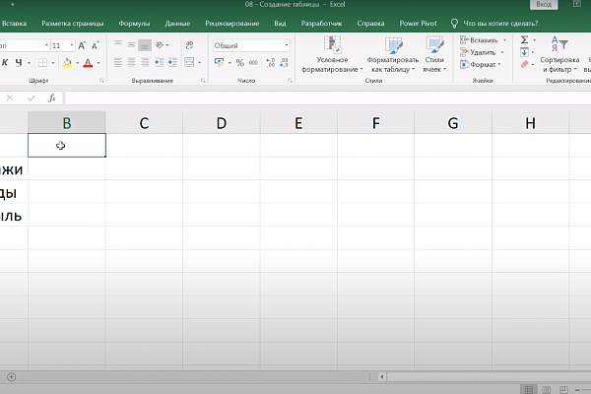Select column D header
Screen dimensions: 591x394
point(222,123)
